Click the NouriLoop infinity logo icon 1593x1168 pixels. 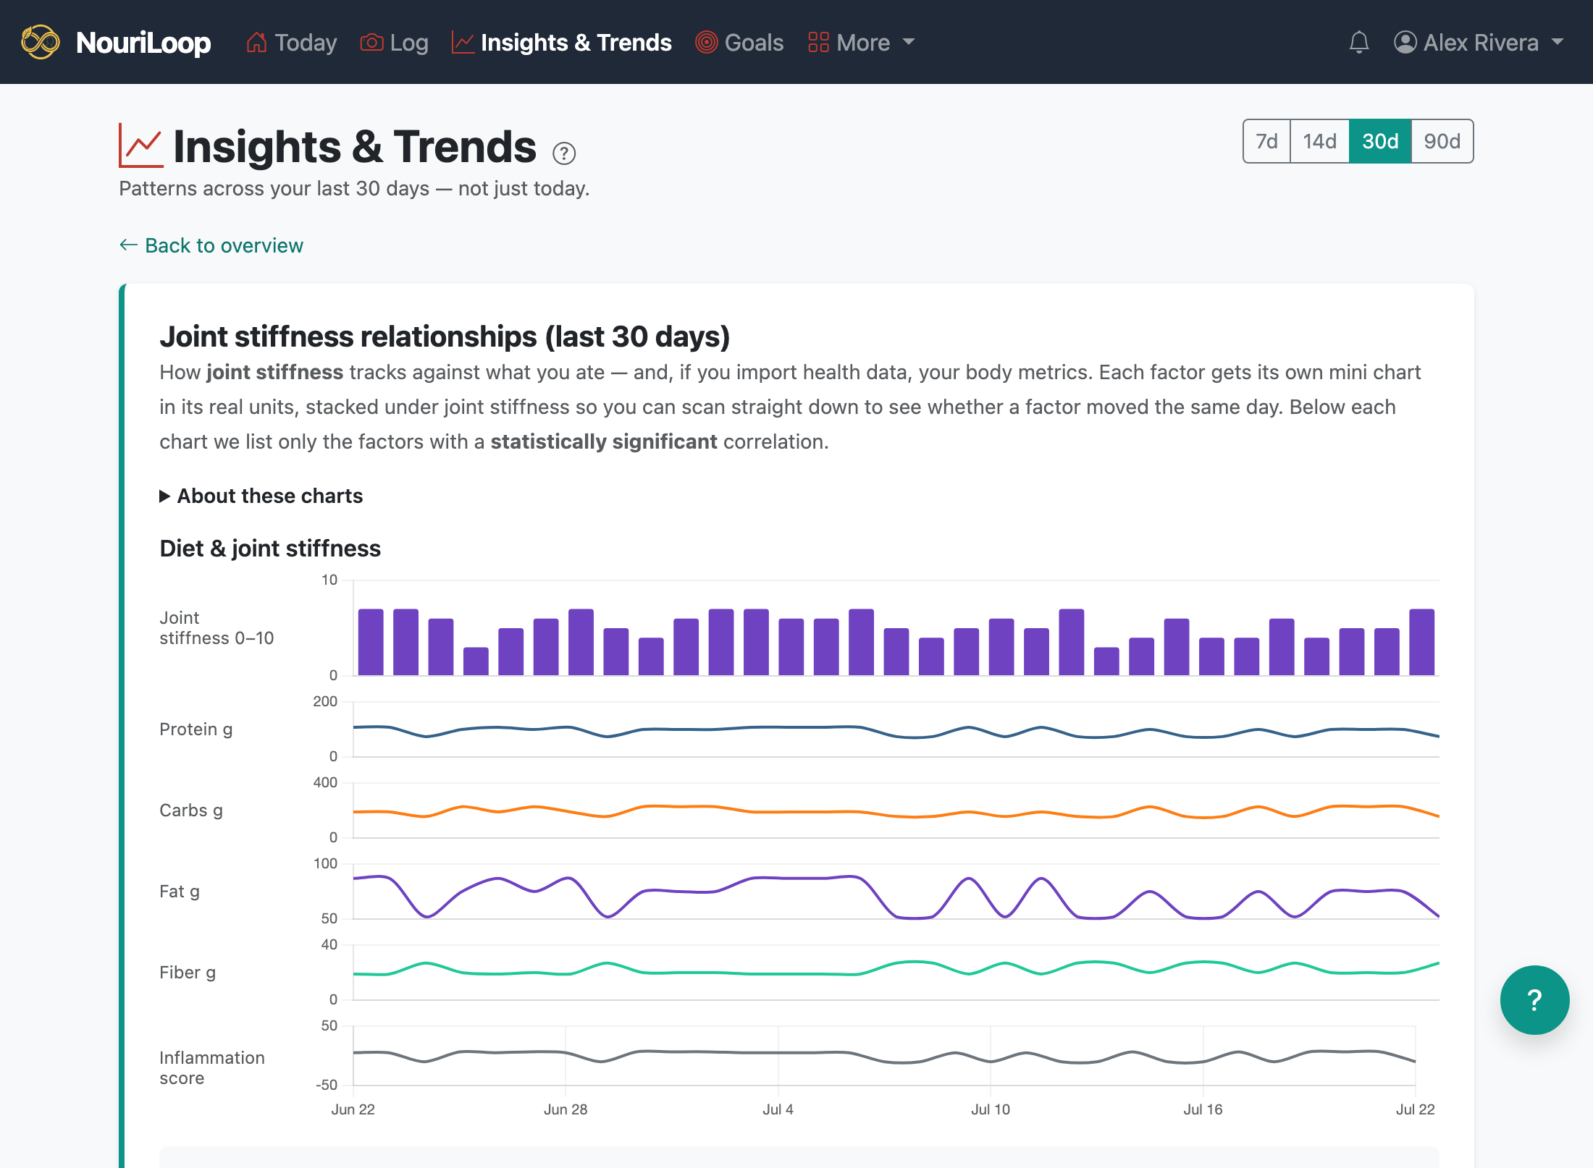[x=40, y=42]
